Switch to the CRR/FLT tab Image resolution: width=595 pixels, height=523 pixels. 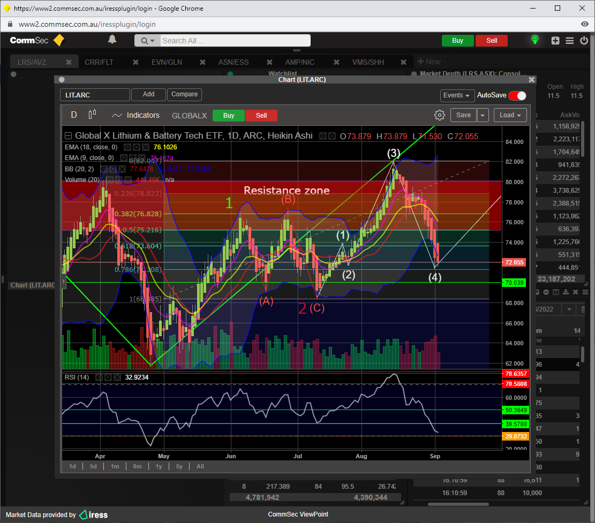pyautogui.click(x=99, y=62)
